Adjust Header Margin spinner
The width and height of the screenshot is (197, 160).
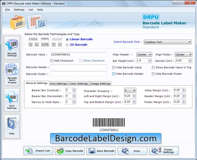click(184, 96)
